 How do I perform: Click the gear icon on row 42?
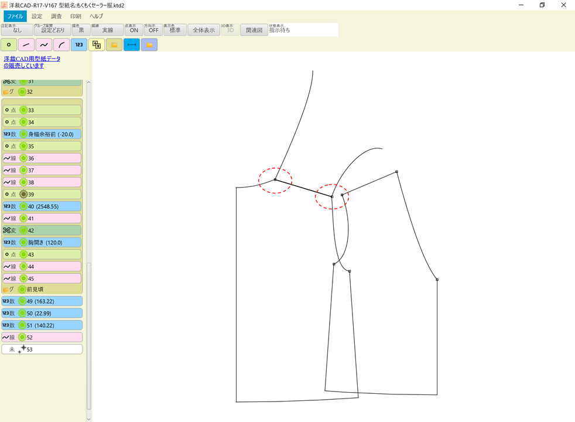(x=23, y=230)
